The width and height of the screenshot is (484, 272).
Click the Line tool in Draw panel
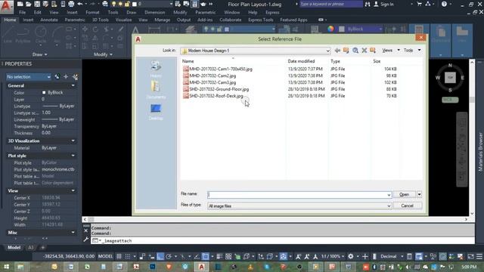tap(8, 35)
